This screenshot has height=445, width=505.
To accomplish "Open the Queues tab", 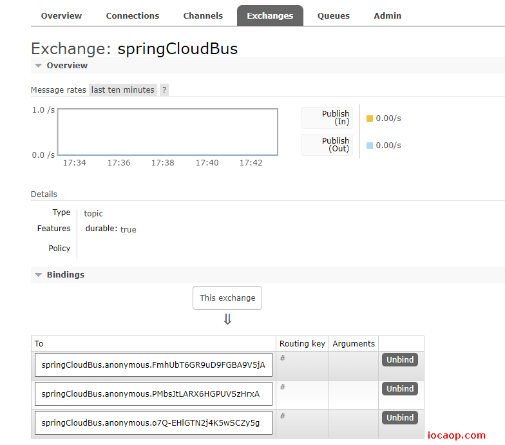I will [334, 15].
